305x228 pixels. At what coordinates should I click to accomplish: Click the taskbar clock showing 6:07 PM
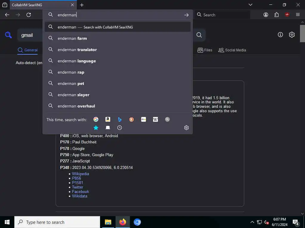(x=279, y=222)
